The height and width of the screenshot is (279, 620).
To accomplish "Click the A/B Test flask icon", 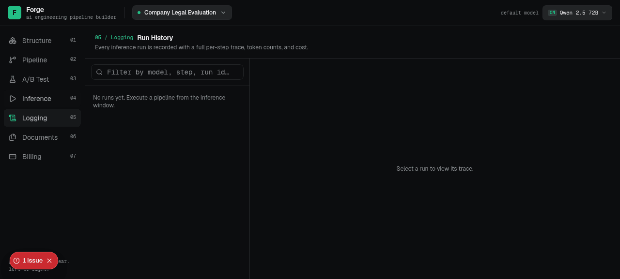I will tap(13, 79).
